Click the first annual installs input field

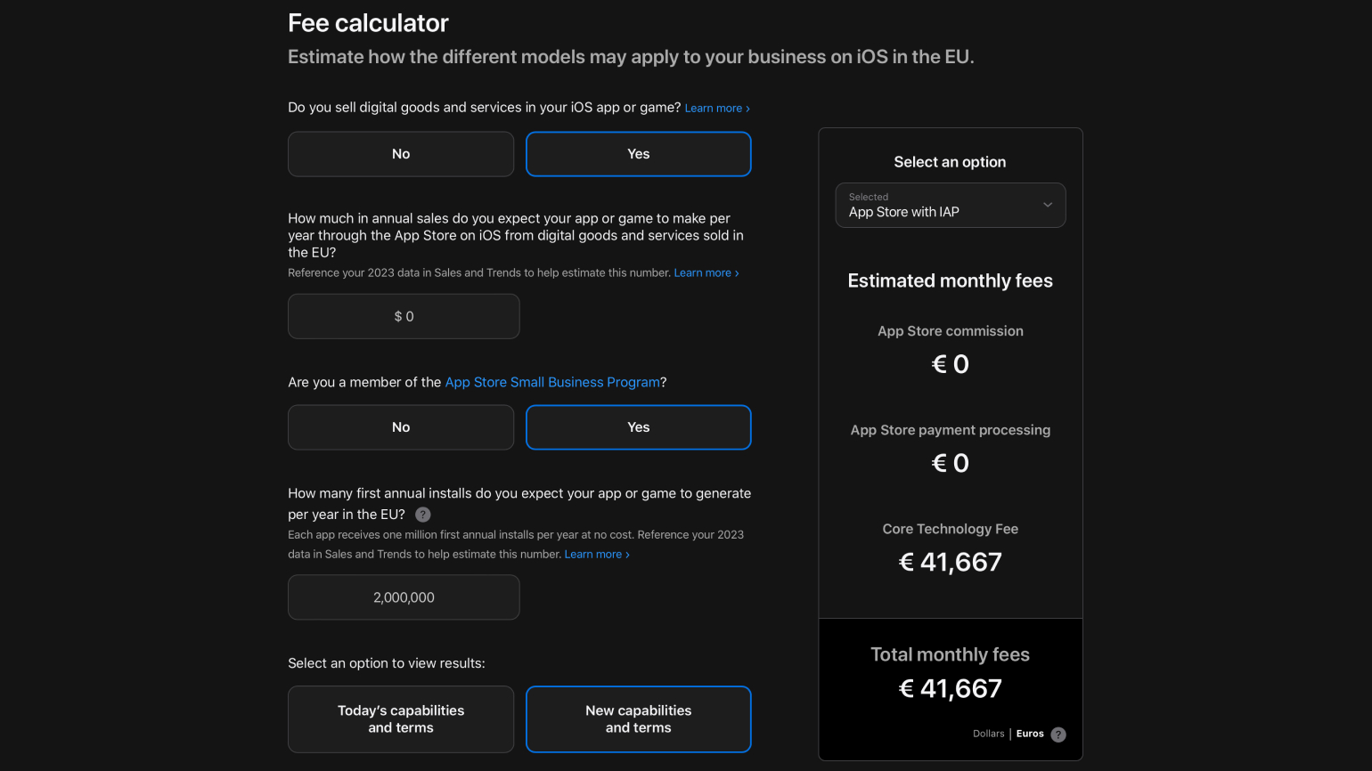(404, 597)
